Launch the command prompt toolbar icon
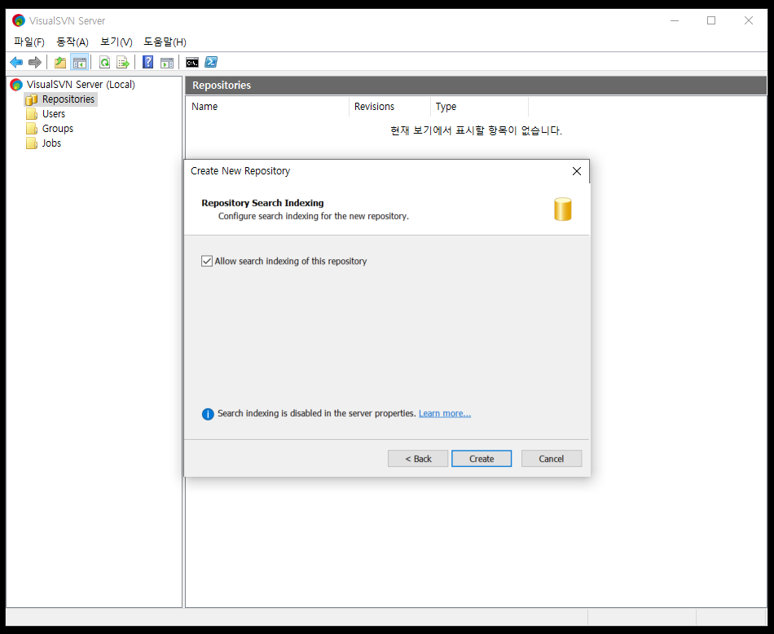Viewport: 774px width, 634px height. [192, 62]
